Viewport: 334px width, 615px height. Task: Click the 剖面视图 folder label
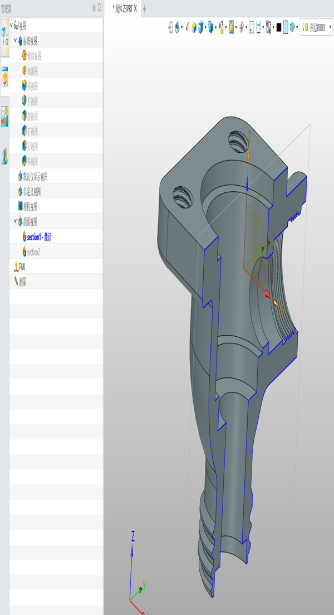30,221
